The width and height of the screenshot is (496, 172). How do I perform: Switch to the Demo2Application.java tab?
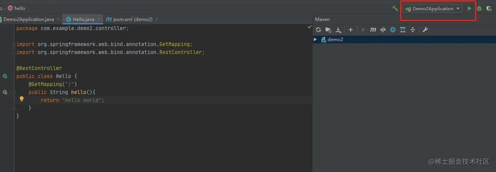pyautogui.click(x=29, y=19)
